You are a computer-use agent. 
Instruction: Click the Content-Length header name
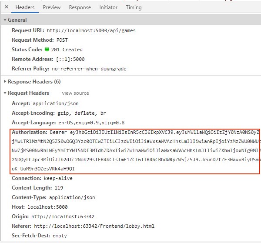point(32,188)
